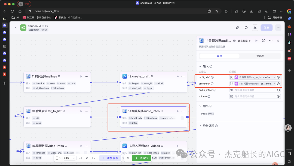The width and height of the screenshot is (294, 166).
Task: Collapse the 输入 section
Action: 200,66
